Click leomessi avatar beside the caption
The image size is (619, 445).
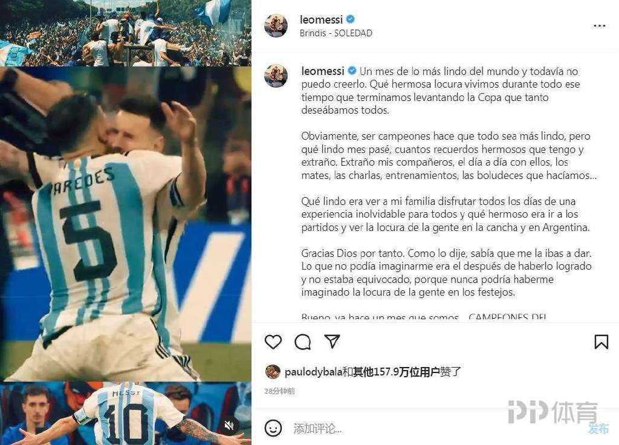276,76
